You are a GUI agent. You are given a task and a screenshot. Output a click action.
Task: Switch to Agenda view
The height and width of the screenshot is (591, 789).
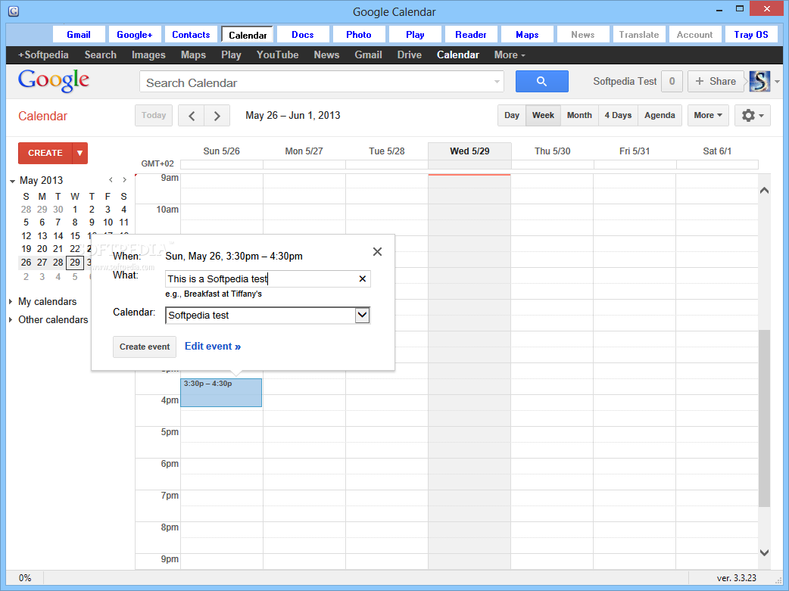click(x=660, y=115)
